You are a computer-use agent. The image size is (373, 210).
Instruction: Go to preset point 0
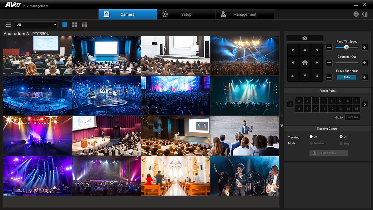299,101
